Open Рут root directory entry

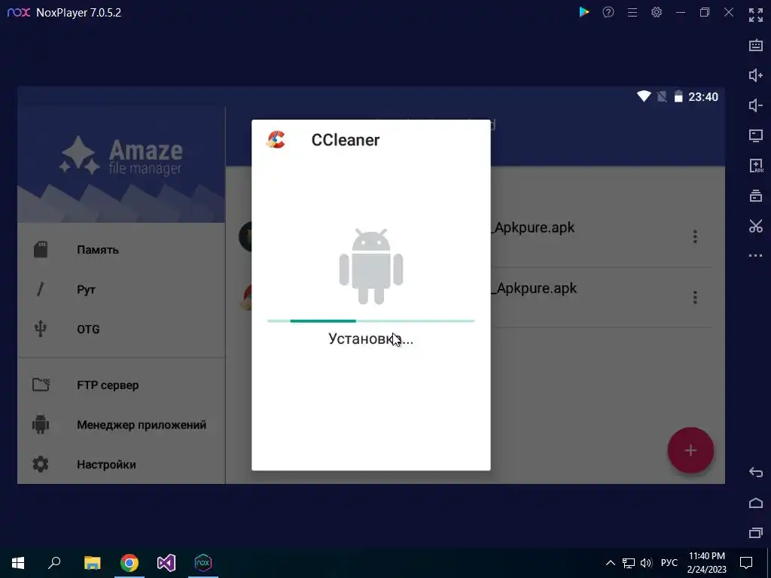tap(121, 290)
